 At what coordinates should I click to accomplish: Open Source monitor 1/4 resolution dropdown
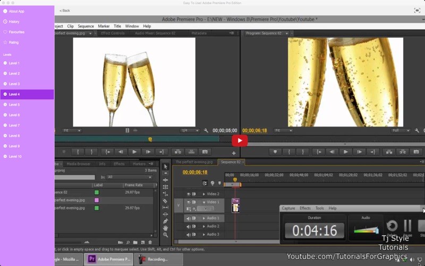click(190, 130)
